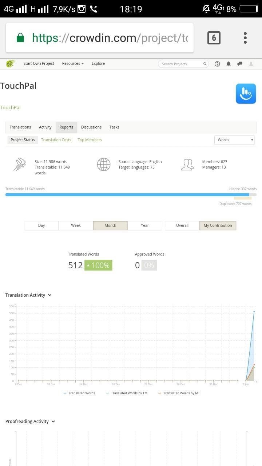This screenshot has width=262, height=466.
Task: Open the browser three-dot menu
Action: 245,38
